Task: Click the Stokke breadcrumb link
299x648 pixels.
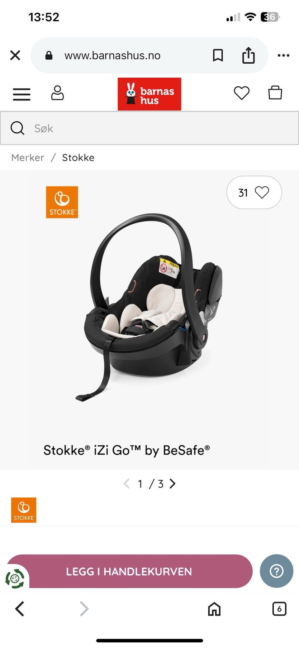Action: click(x=78, y=158)
